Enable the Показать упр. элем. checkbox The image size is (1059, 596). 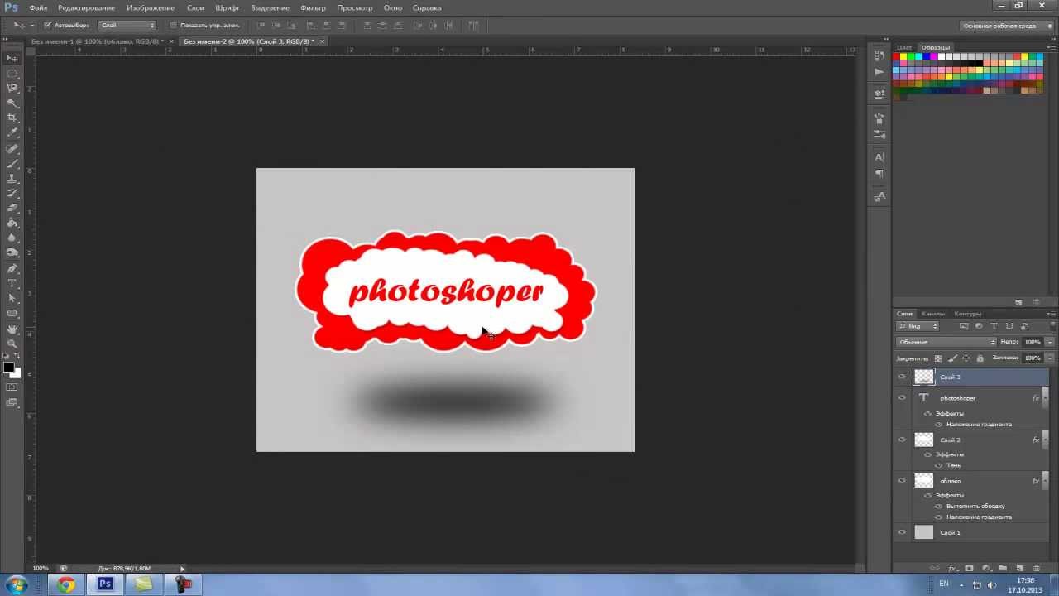pos(173,26)
